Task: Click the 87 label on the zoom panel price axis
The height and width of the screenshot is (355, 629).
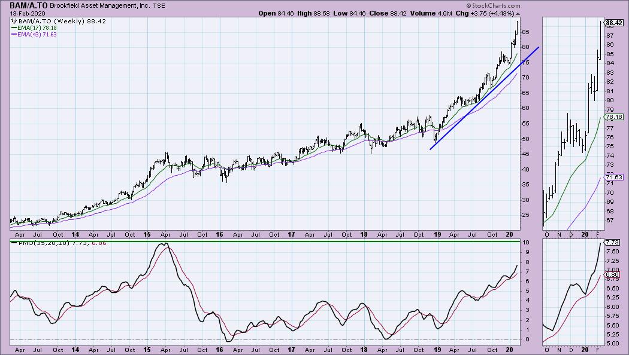Action: [610, 36]
